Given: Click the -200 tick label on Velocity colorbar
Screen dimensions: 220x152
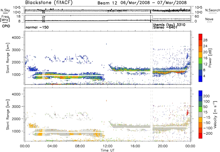Looking at the screenshot, I should 208,133.
